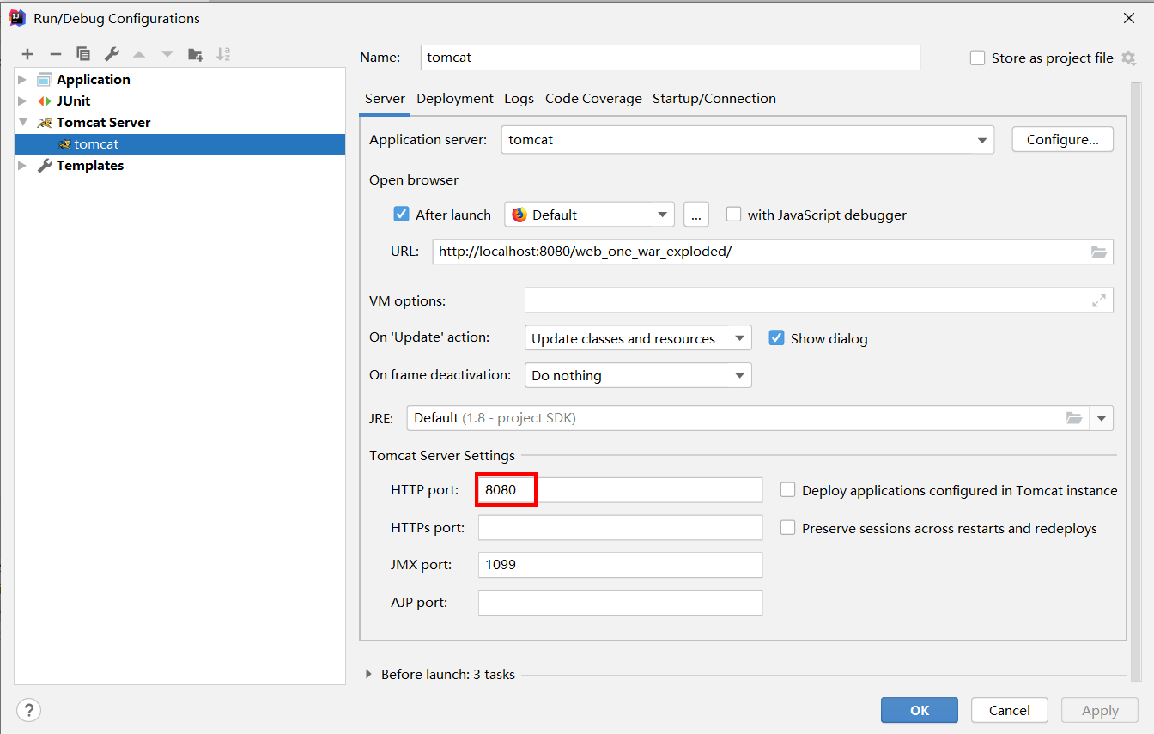
Task: Click the Name input field
Action: point(671,58)
